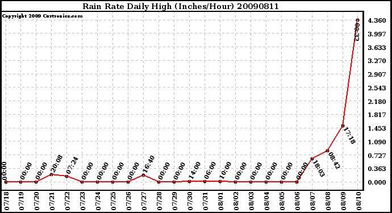This screenshot has width=392, height=213.
Task: Select the 2.543 y-axis value
Action: click(x=377, y=88)
